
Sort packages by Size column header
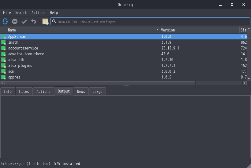243,30
